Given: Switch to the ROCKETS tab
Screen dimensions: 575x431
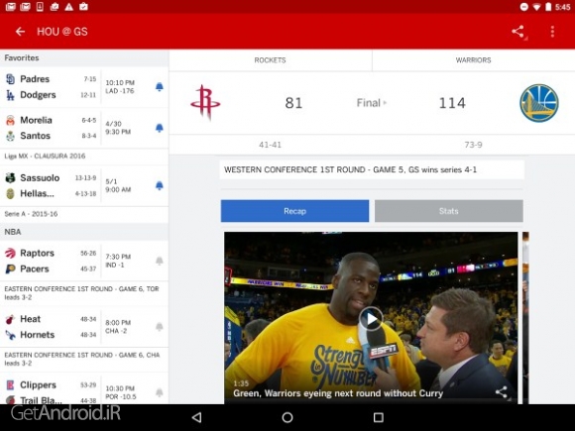Looking at the screenshot, I should [x=271, y=60].
